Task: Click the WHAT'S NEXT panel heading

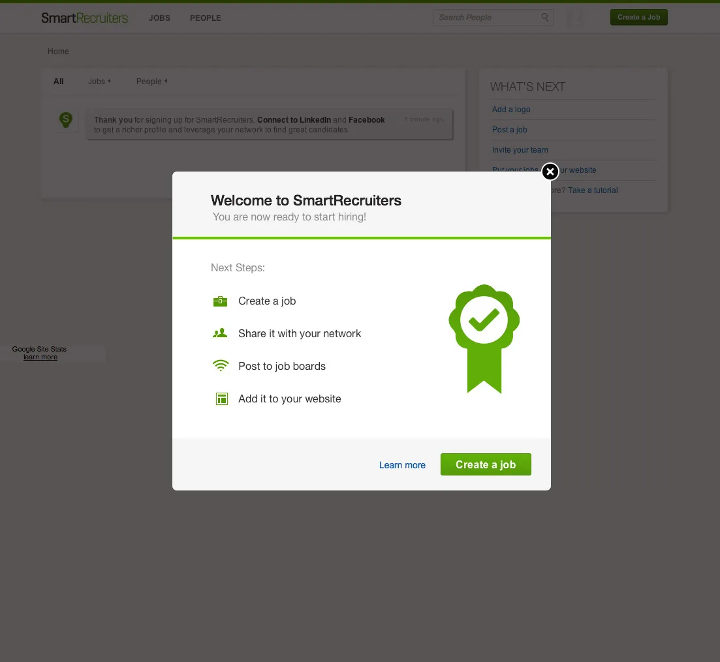Action: pyautogui.click(x=527, y=86)
